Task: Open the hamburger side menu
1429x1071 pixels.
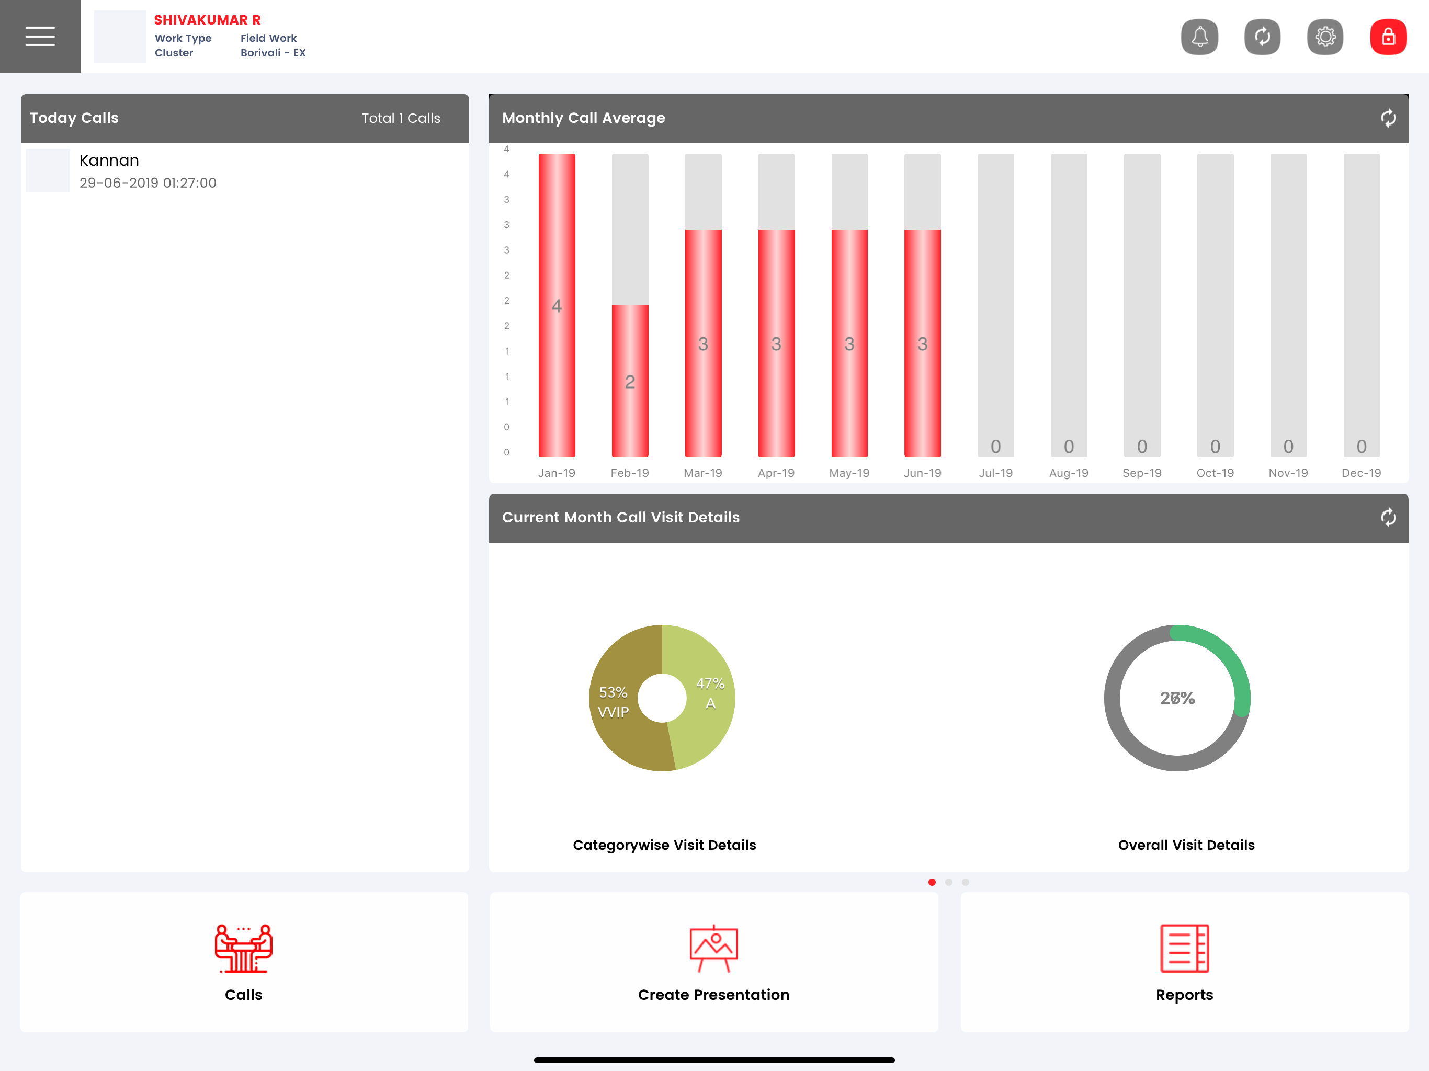Action: coord(40,36)
